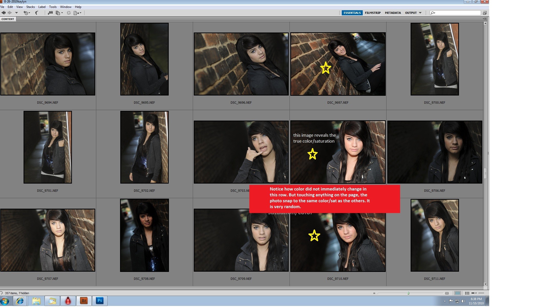Select thumbnail DSC_9702.NEF
545x308 pixels.
pyautogui.click(x=144, y=147)
